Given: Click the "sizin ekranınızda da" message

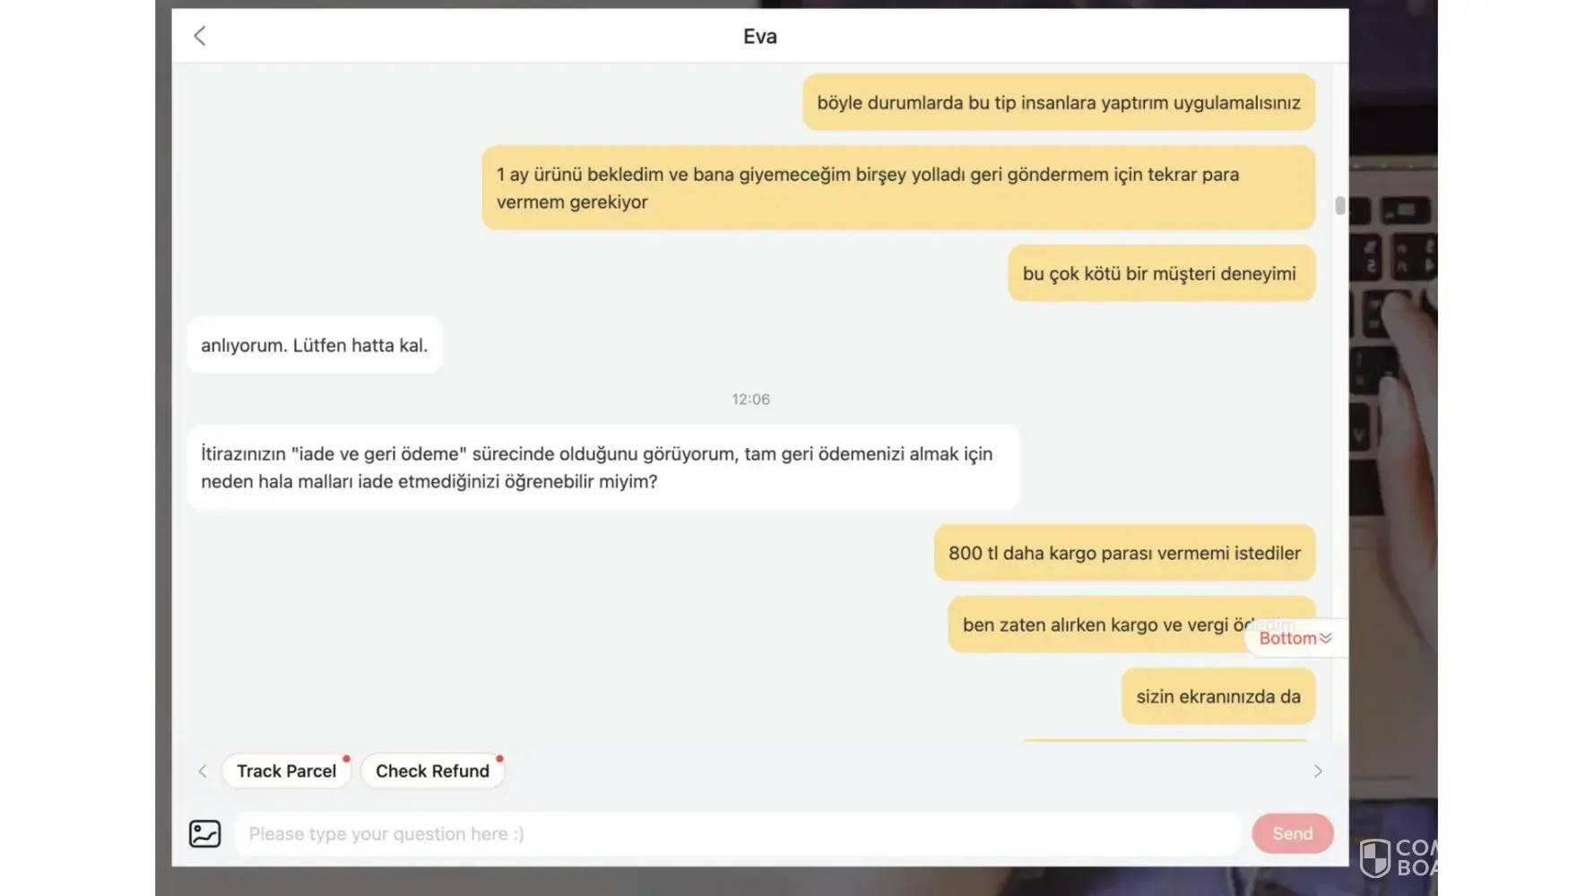Looking at the screenshot, I should pyautogui.click(x=1218, y=696).
